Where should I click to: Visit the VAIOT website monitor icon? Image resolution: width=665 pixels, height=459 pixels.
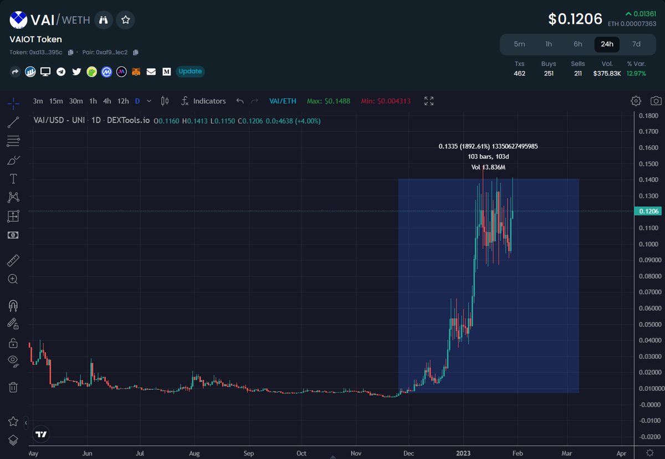pos(45,72)
